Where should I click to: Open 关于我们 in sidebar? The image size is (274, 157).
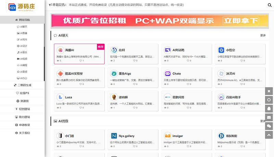click(22, 133)
